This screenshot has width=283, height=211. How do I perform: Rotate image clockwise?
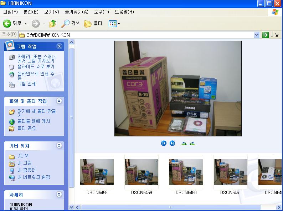pos(184,144)
